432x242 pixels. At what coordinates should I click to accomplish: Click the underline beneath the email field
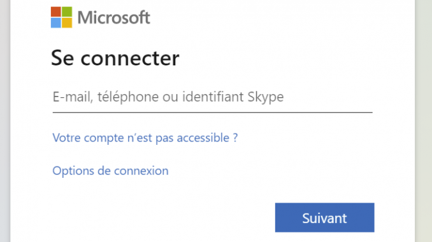coord(212,112)
